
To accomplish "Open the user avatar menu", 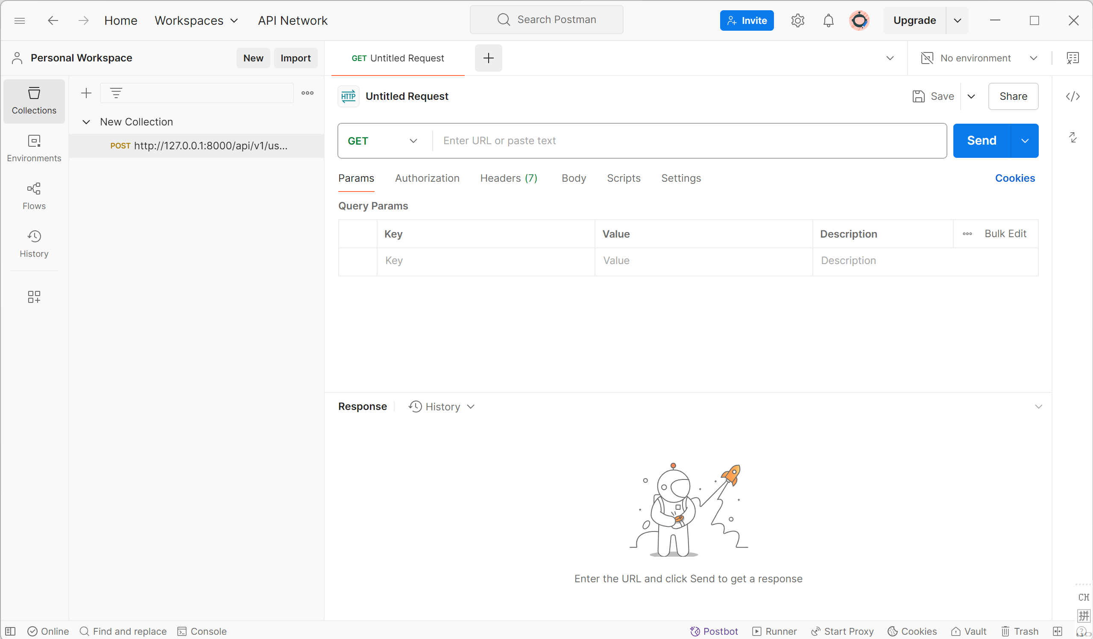I will click(x=859, y=20).
